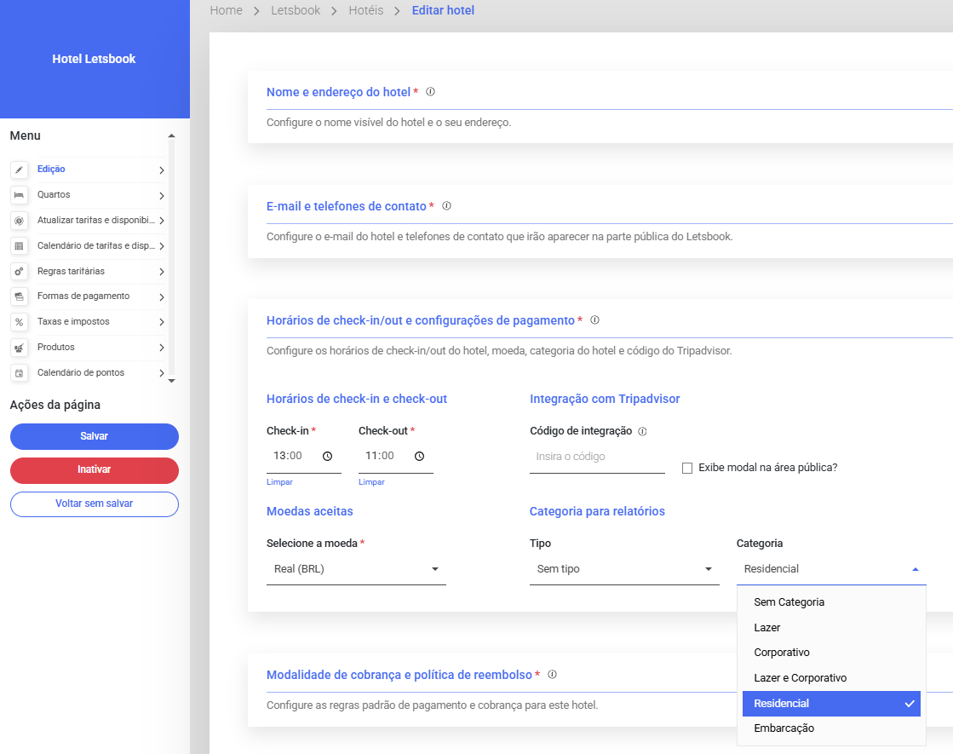Click info icon next to Código de integração
Screen dimensions: 953x754
(x=642, y=431)
